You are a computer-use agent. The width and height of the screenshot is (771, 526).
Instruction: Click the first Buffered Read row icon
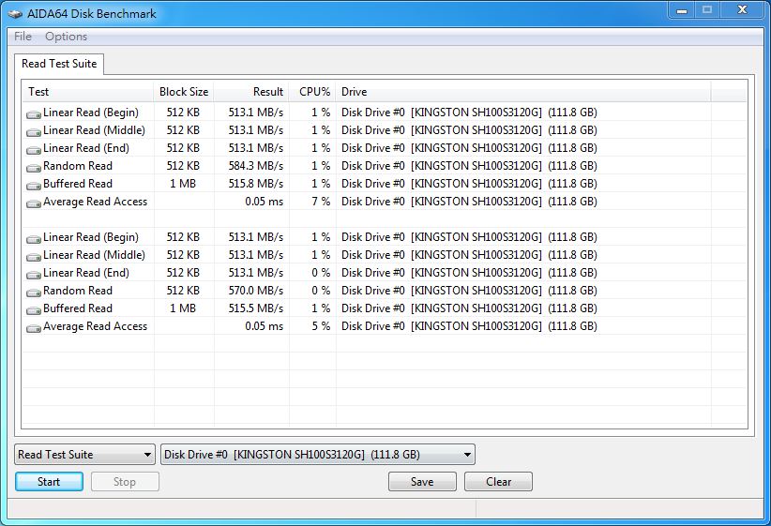[34, 185]
